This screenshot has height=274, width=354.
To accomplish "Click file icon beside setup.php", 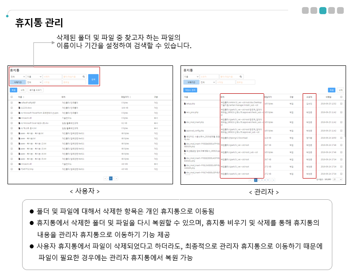I will point(185,104).
